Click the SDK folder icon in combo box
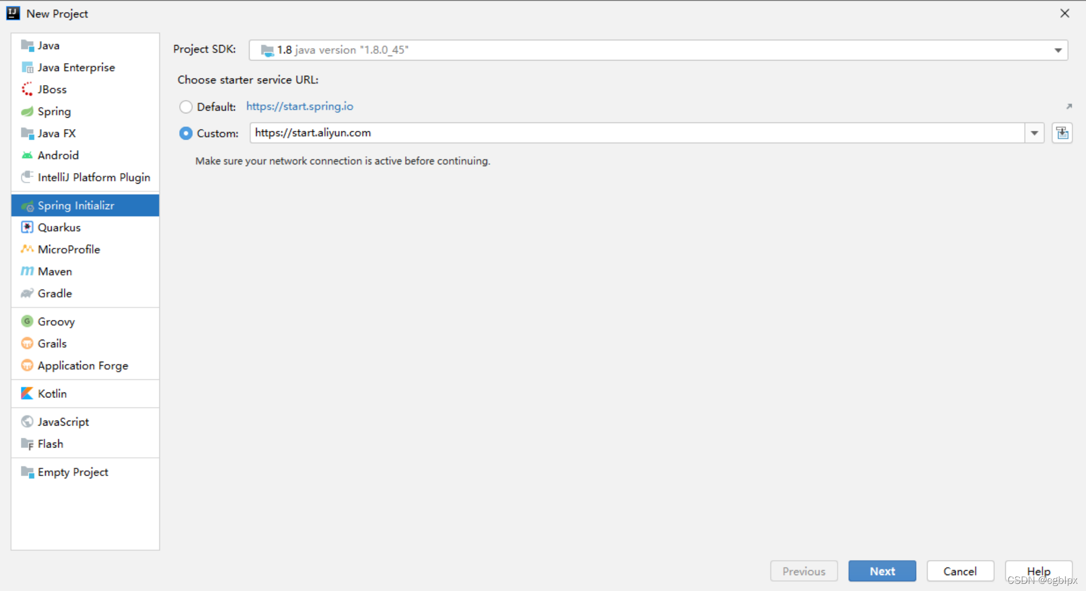 point(267,50)
